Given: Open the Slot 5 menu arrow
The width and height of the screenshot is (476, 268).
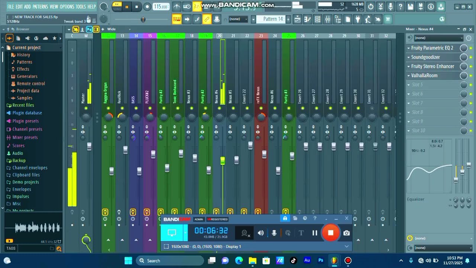Looking at the screenshot, I should point(408,85).
